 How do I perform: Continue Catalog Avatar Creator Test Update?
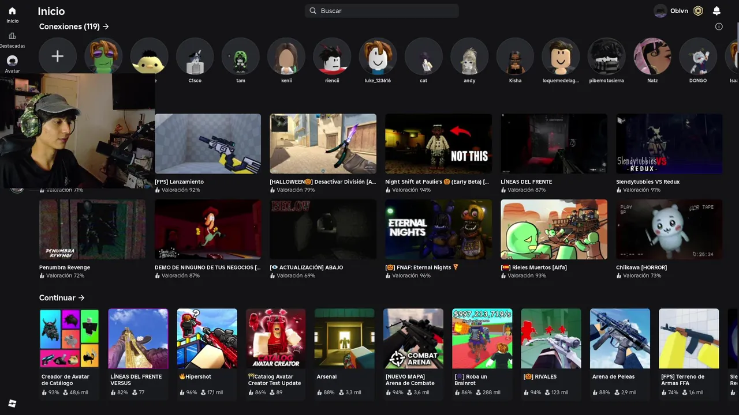276,354
